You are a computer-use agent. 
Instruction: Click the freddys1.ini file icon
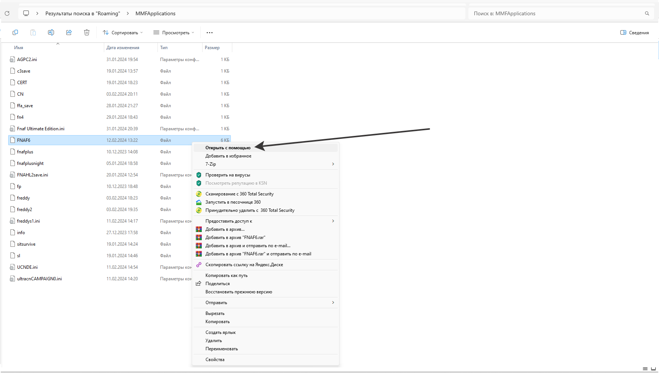coord(12,221)
